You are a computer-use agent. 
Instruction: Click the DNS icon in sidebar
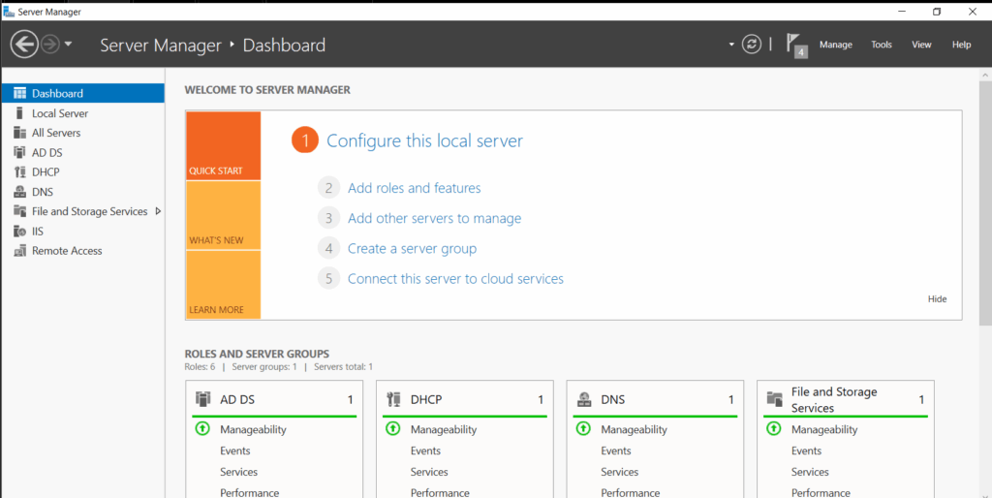19,192
